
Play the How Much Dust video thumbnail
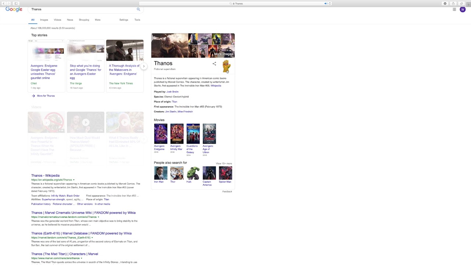pos(85,122)
